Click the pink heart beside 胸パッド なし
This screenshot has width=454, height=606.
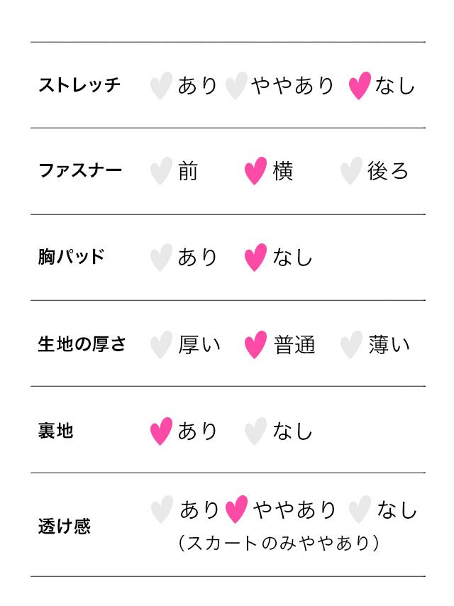coord(255,258)
